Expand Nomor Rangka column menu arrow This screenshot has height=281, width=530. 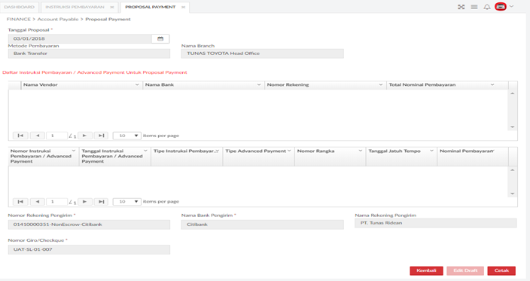coord(361,151)
